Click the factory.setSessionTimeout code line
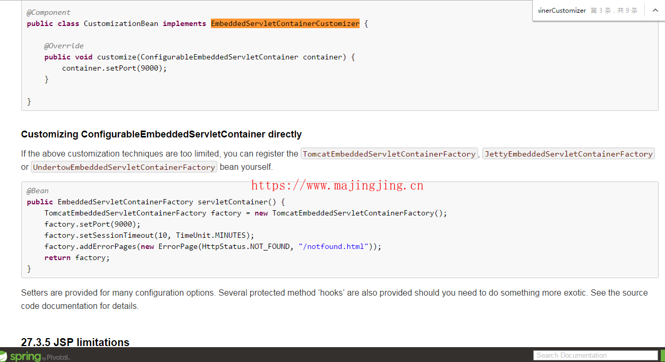This screenshot has height=362, width=665. [149, 235]
